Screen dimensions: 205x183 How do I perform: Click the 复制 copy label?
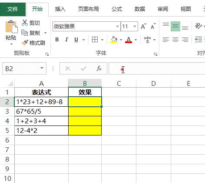click(x=35, y=33)
